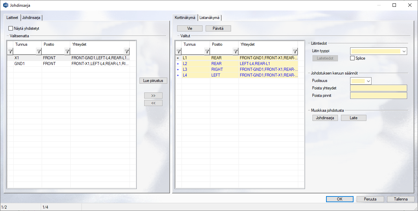Image resolution: width=418 pixels, height=211 pixels.
Task: Click the Positio filter icon in Valitut table
Action: tap(235, 51)
